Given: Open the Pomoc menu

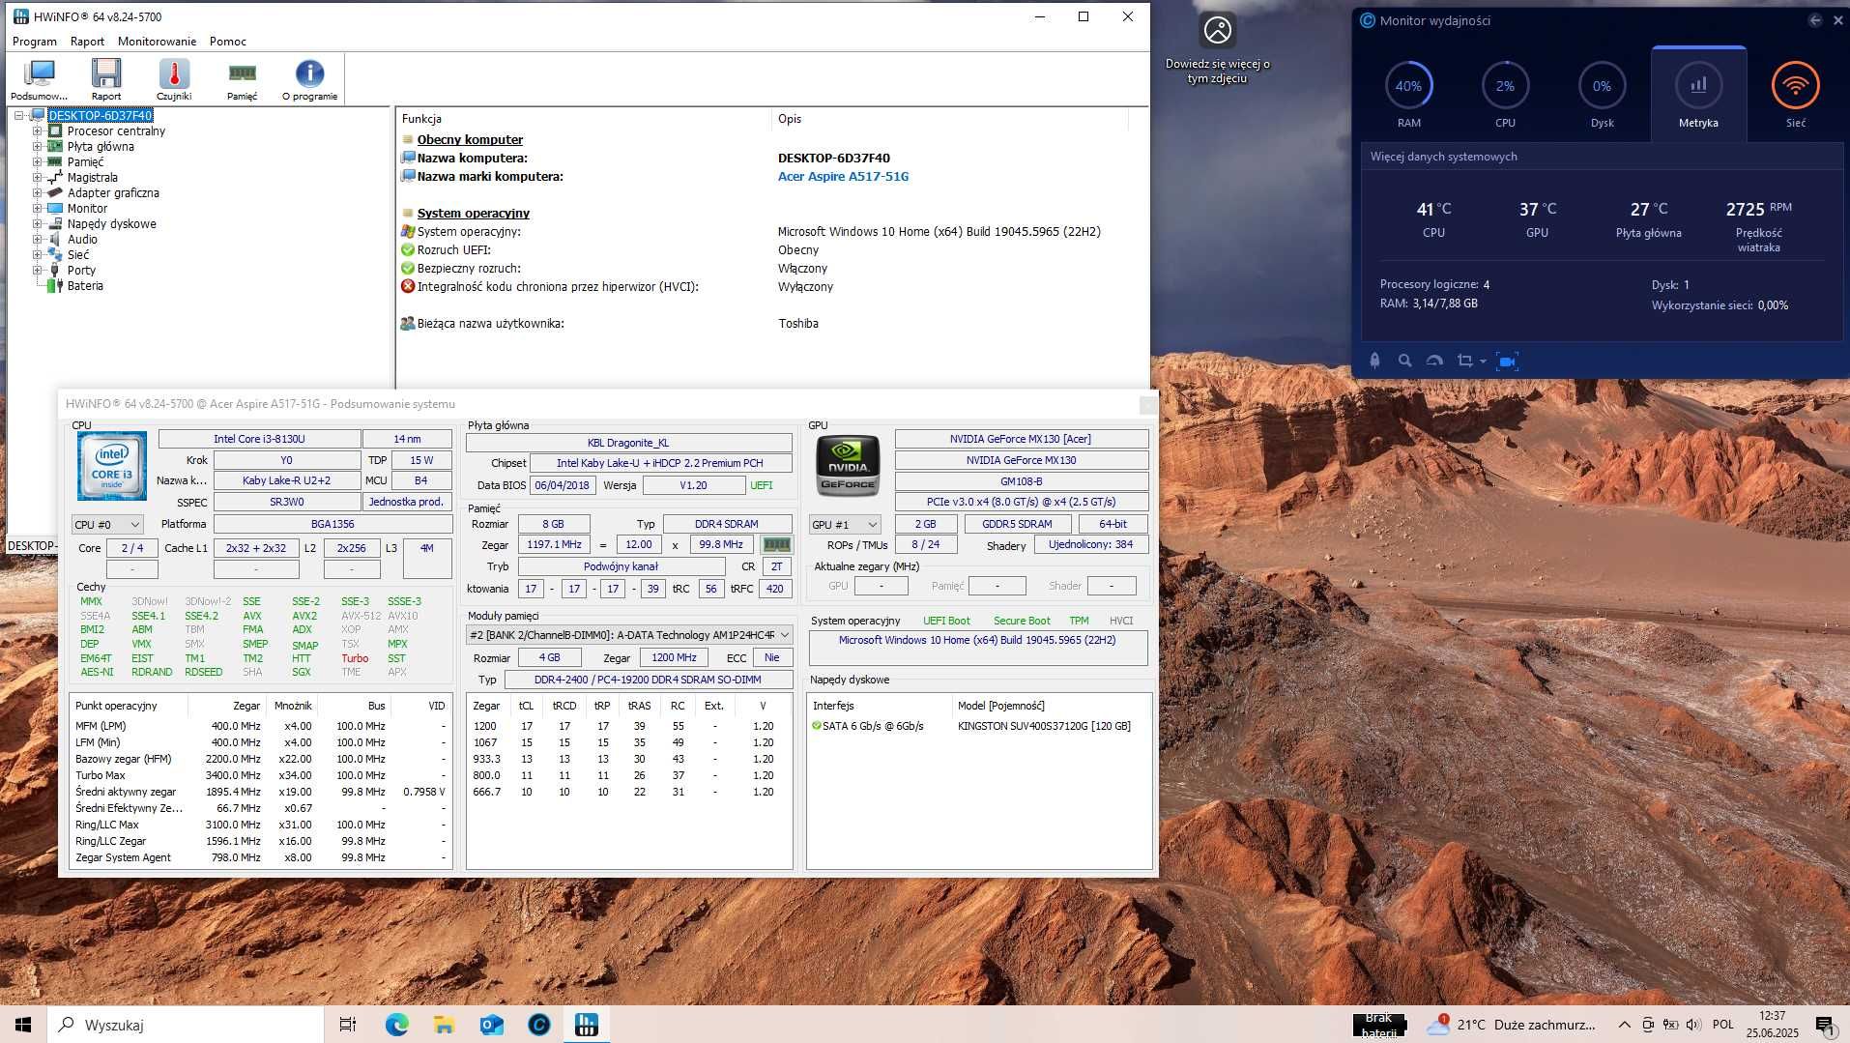Looking at the screenshot, I should (228, 42).
